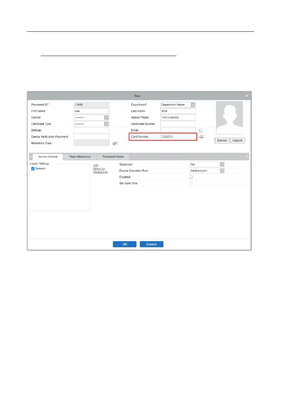
Task: Click the Cancel button
Action: click(151, 244)
